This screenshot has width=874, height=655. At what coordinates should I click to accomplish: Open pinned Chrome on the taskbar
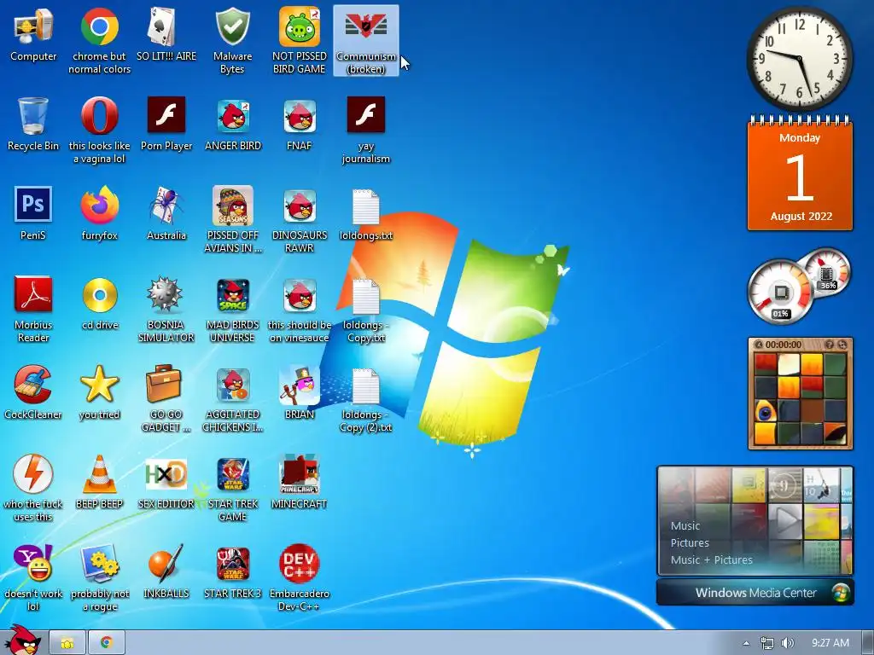[x=106, y=643]
